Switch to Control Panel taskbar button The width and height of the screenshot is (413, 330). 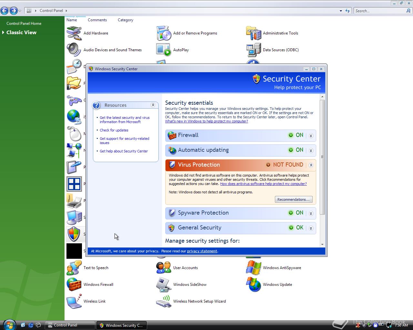point(70,325)
